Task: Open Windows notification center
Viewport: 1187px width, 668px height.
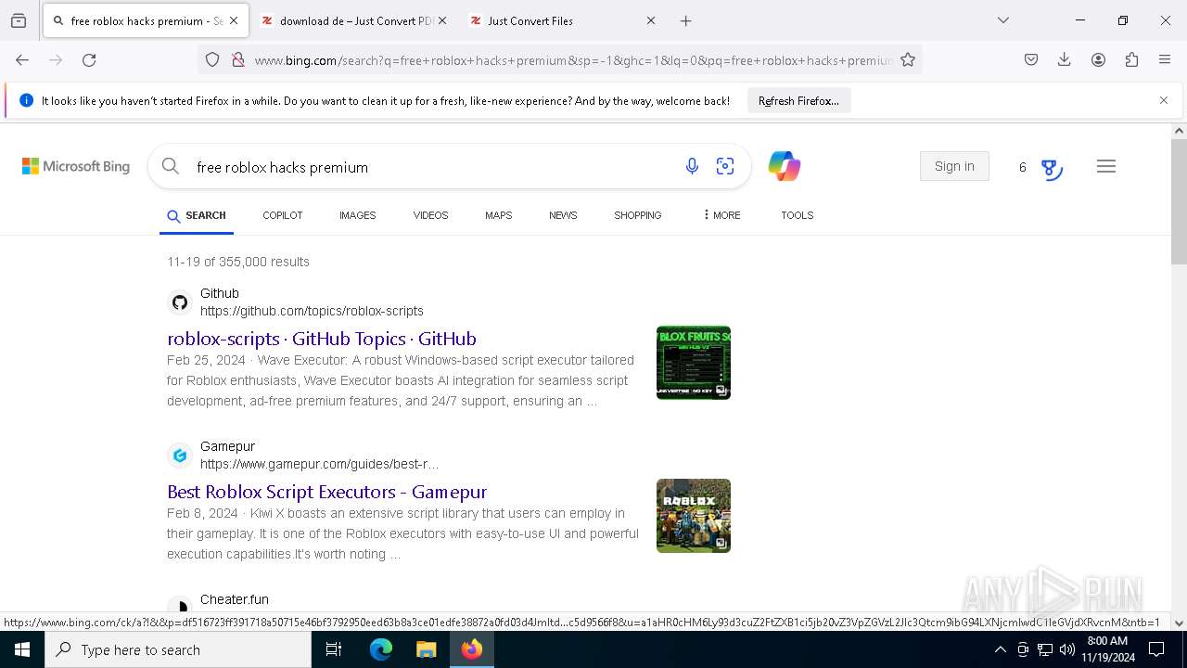Action: click(1156, 649)
